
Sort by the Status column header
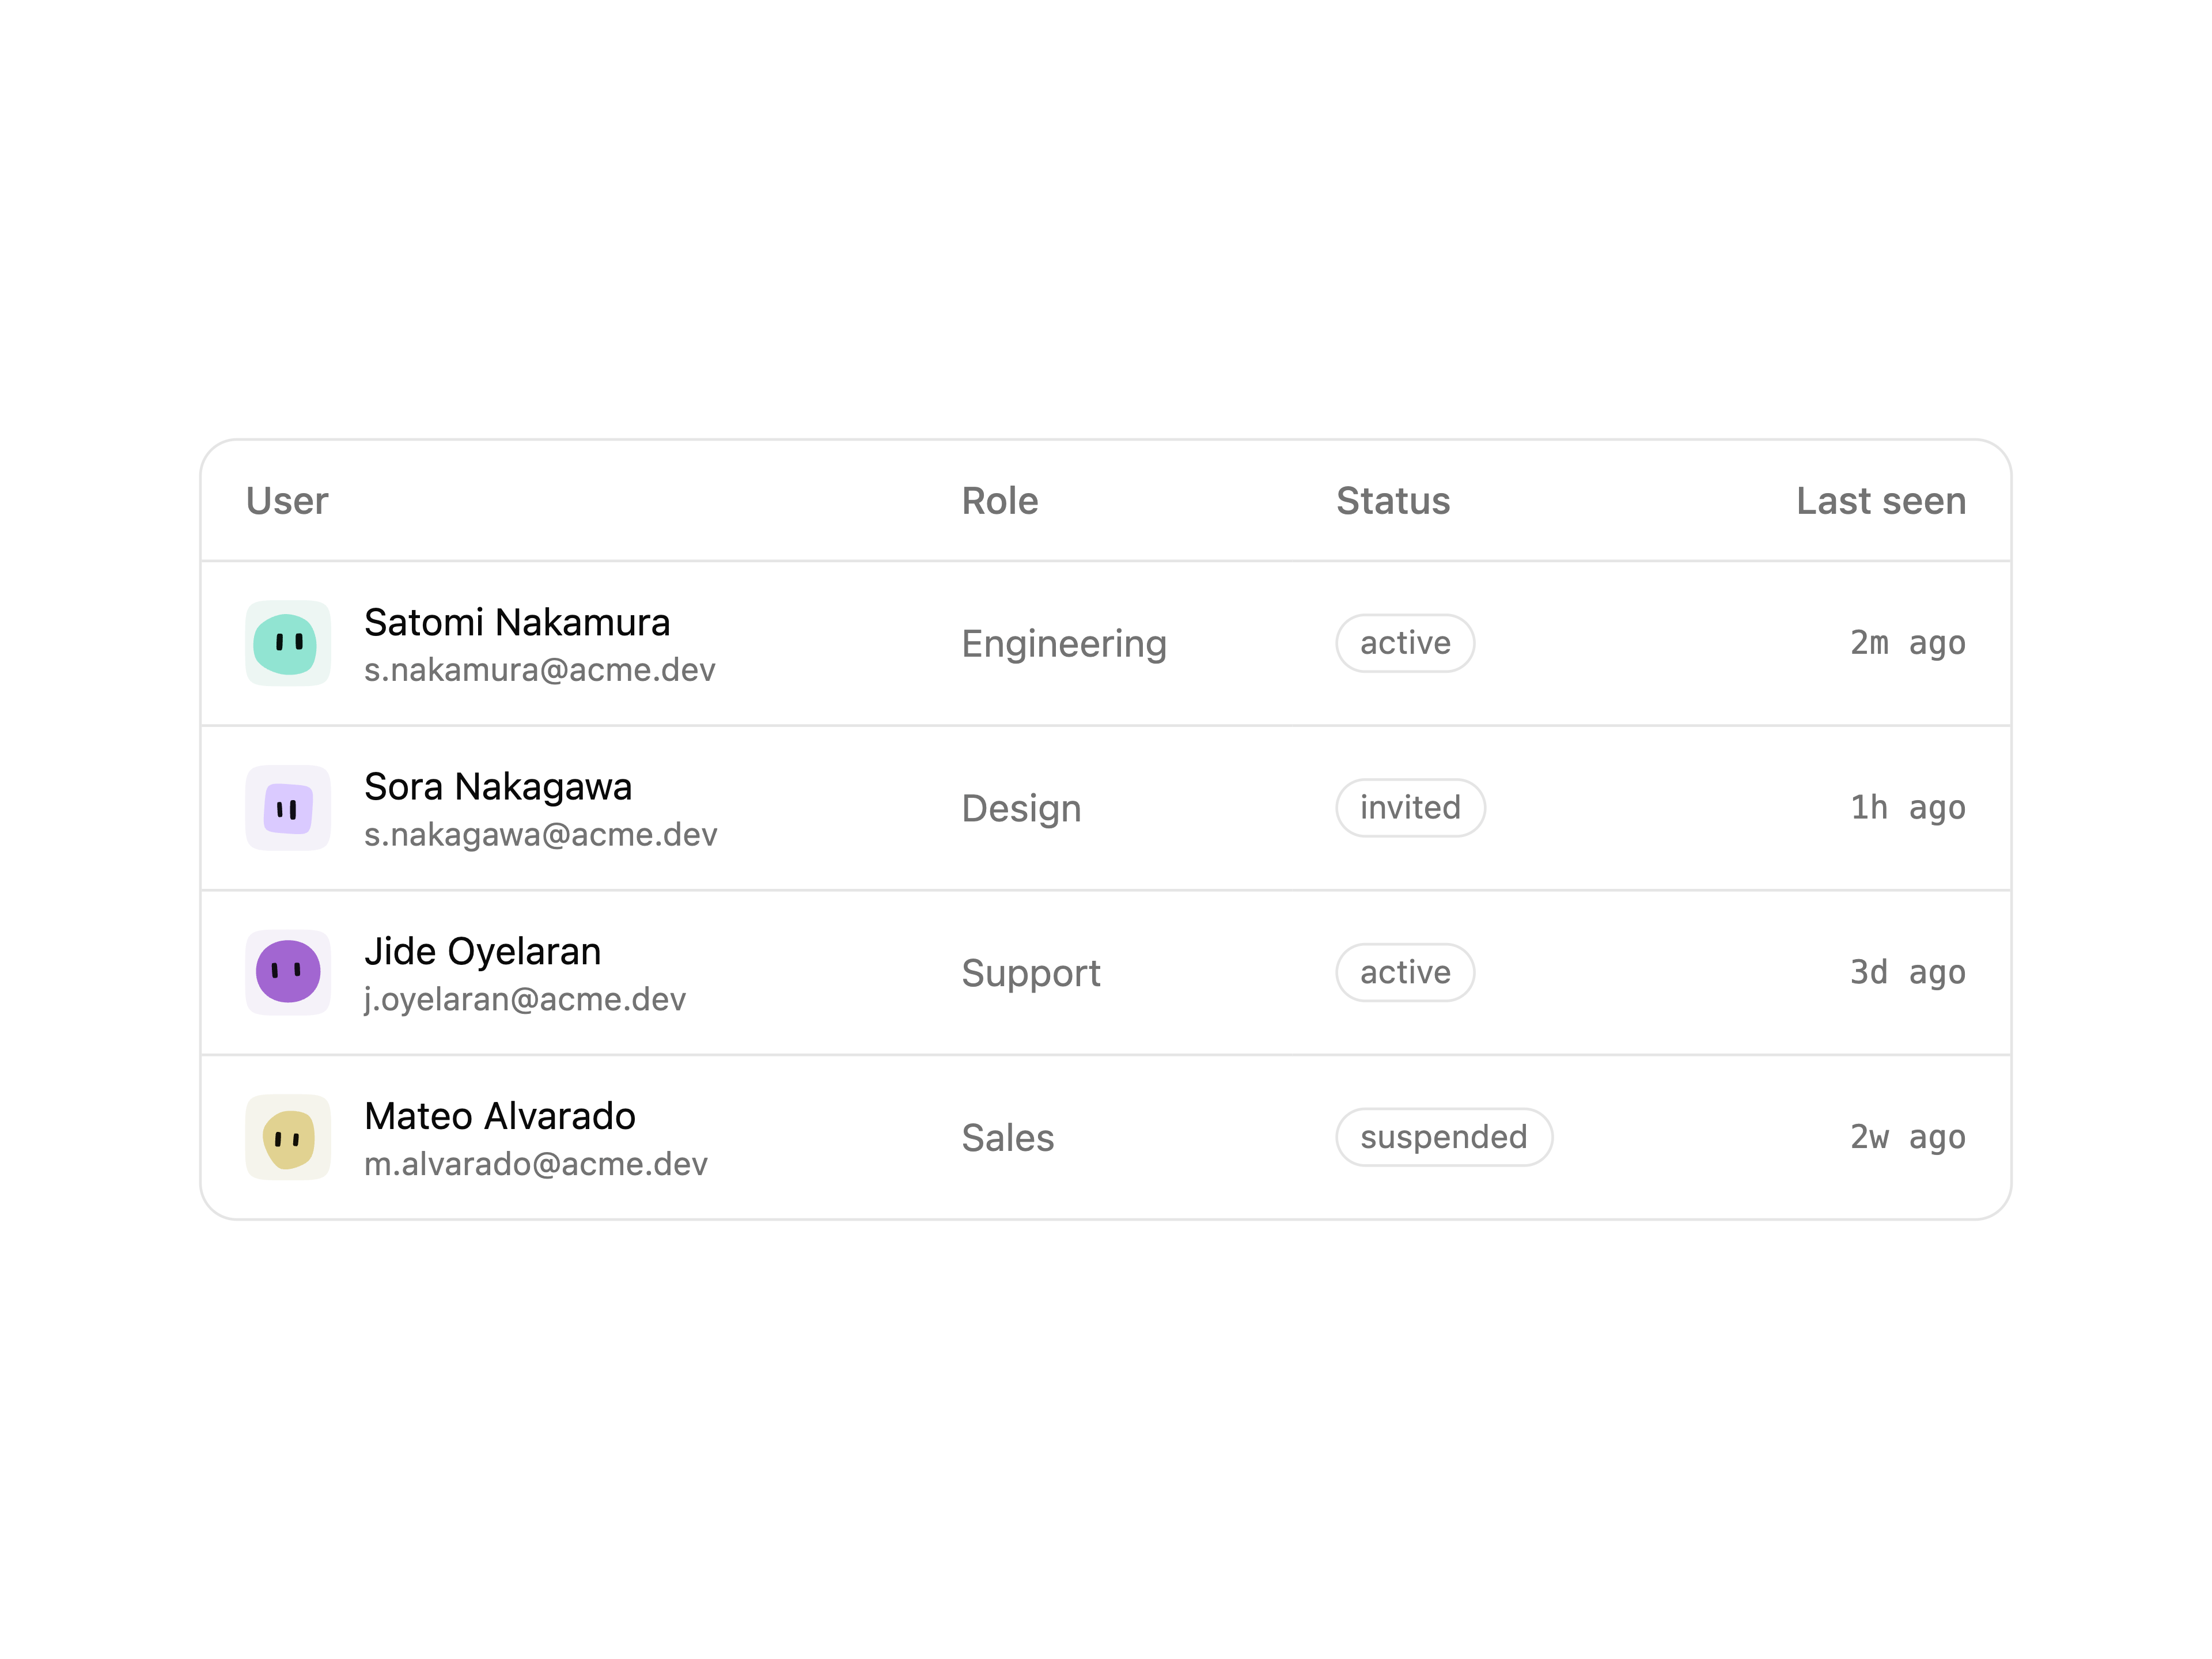[x=1393, y=501]
